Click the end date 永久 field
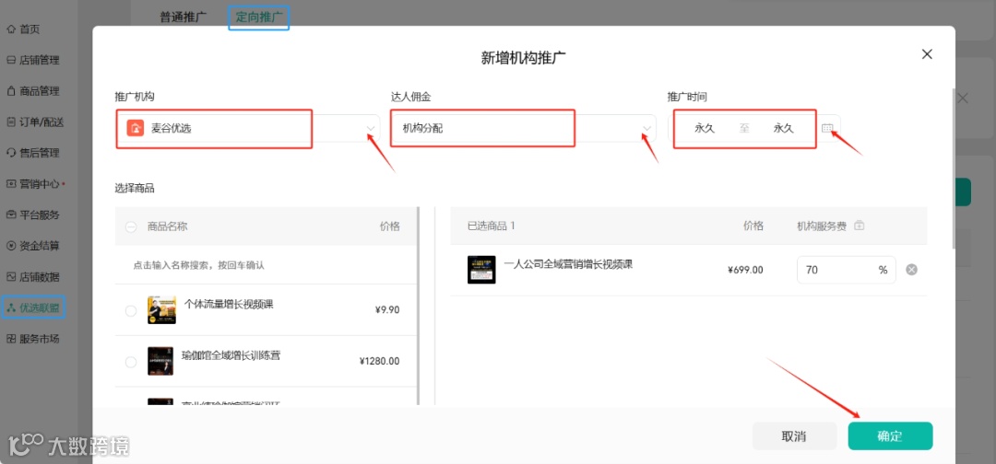 tap(783, 128)
